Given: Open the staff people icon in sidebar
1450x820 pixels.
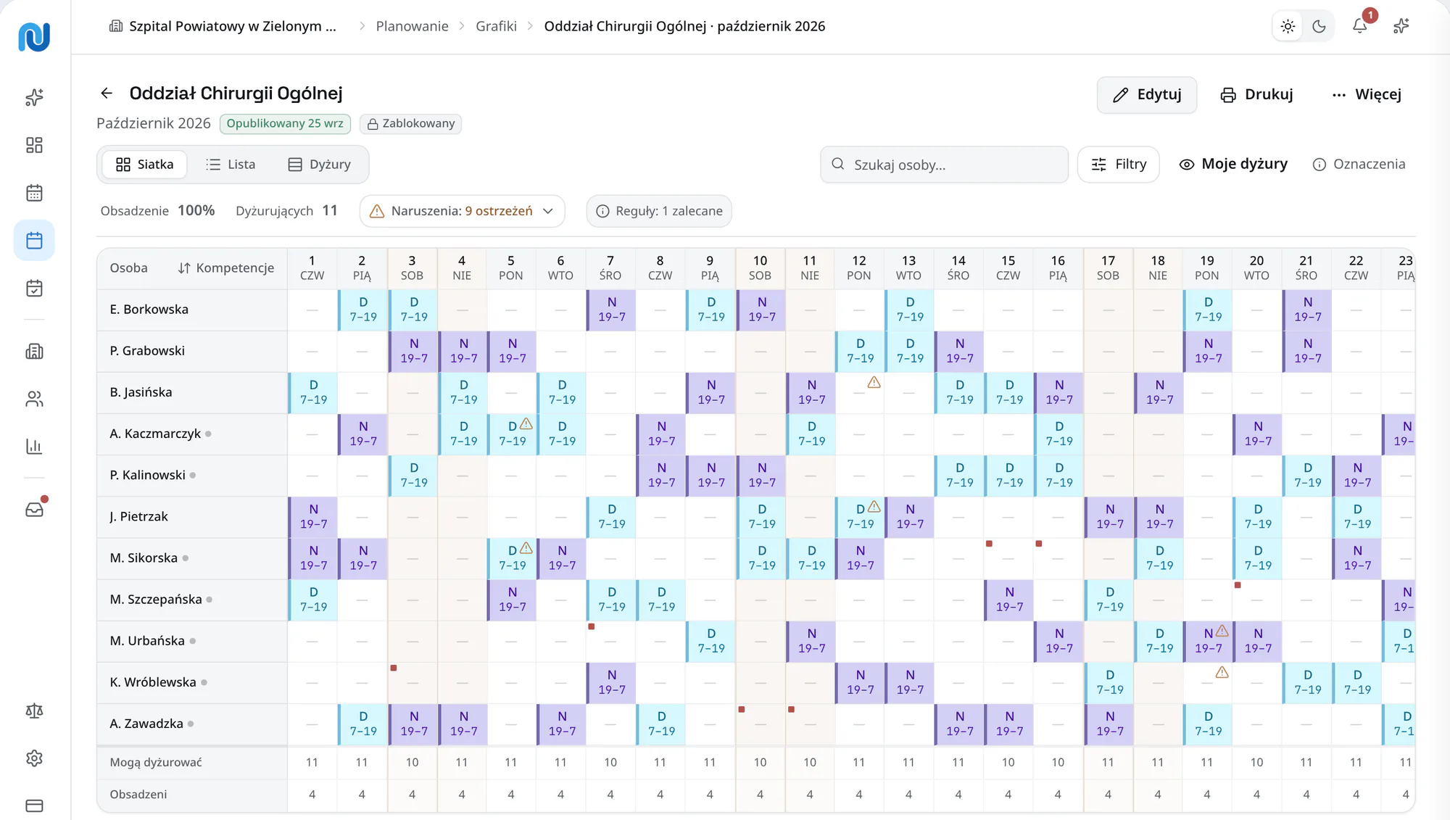Looking at the screenshot, I should tap(34, 399).
